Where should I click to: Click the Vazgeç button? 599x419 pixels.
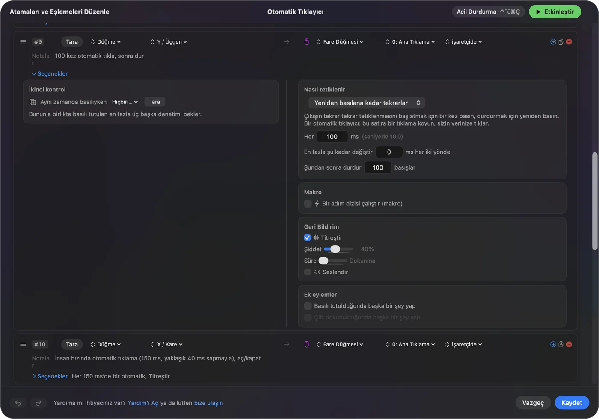click(x=533, y=403)
